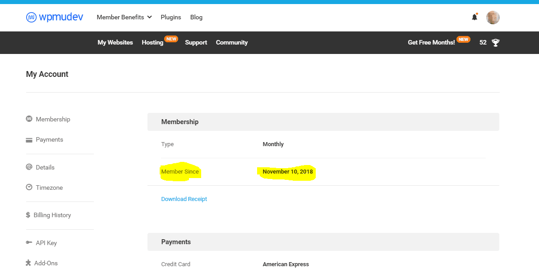Image resolution: width=539 pixels, height=268 pixels.
Task: Click the Payments card icon in sidebar
Action: pyautogui.click(x=29, y=139)
